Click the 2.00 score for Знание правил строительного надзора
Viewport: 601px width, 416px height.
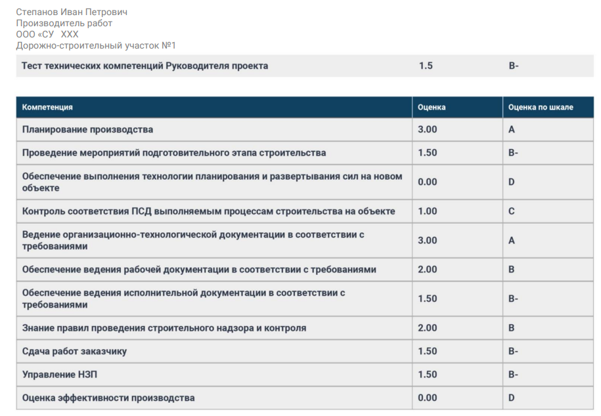click(x=427, y=327)
